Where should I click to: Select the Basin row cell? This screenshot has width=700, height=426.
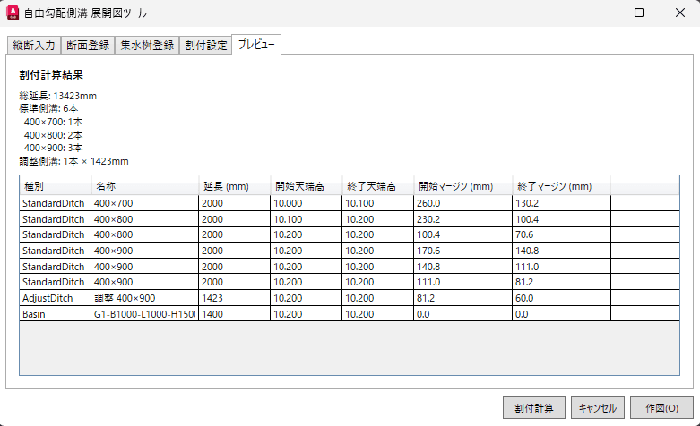tap(55, 315)
